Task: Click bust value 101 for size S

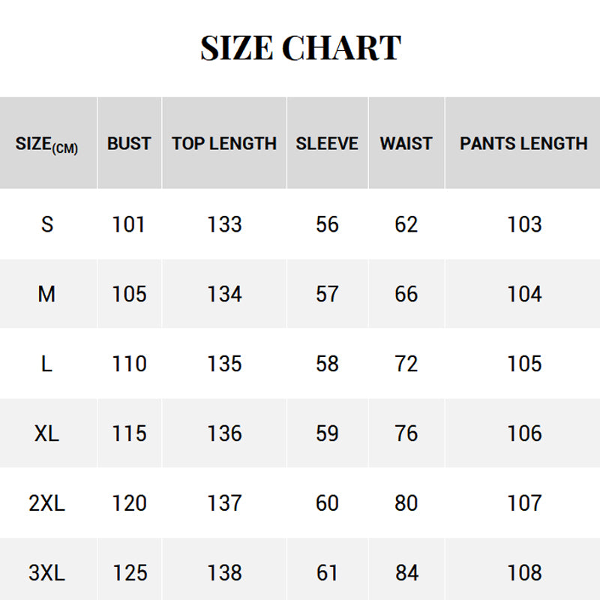Action: pos(129,224)
